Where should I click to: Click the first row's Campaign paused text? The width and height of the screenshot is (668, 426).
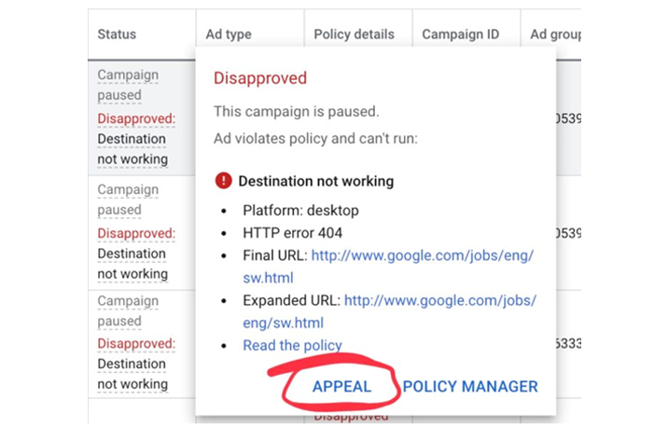[x=128, y=85]
